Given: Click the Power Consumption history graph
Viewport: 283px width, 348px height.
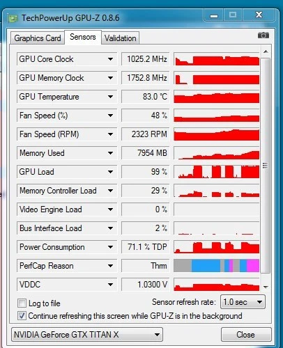Looking at the screenshot, I should pos(217,247).
